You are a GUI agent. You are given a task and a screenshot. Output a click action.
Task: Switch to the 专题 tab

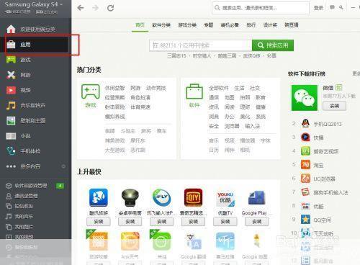(209, 24)
